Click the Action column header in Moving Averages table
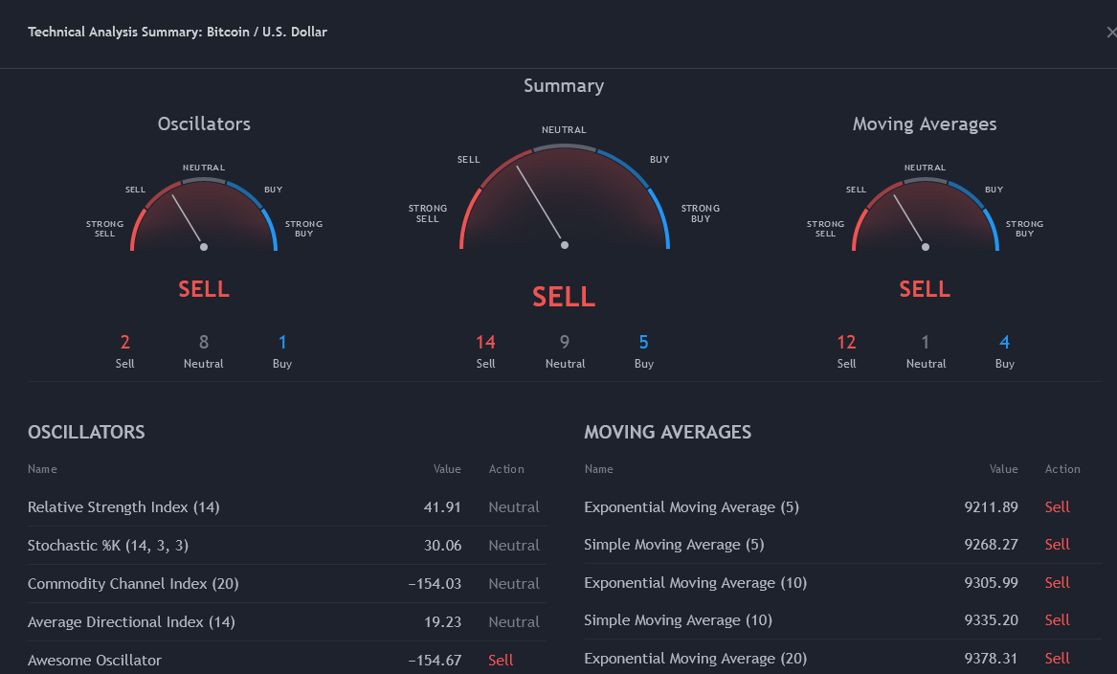The image size is (1117, 674). pyautogui.click(x=1062, y=469)
